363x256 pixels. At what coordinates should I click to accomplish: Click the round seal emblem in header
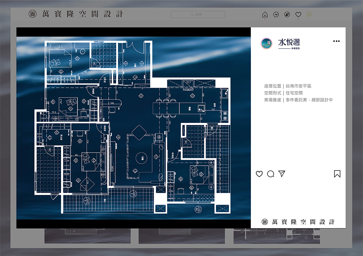click(x=33, y=14)
